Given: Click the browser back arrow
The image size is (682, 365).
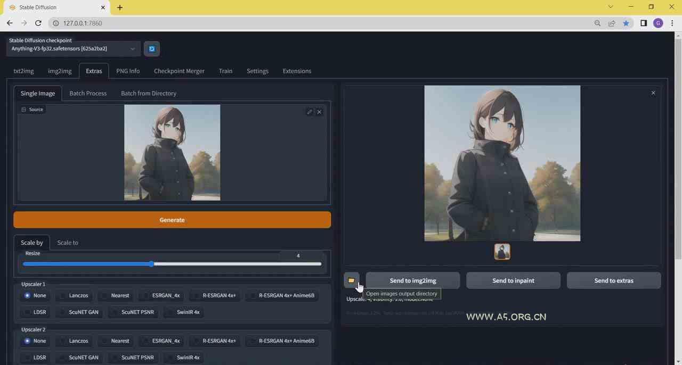Looking at the screenshot, I should [x=9, y=23].
